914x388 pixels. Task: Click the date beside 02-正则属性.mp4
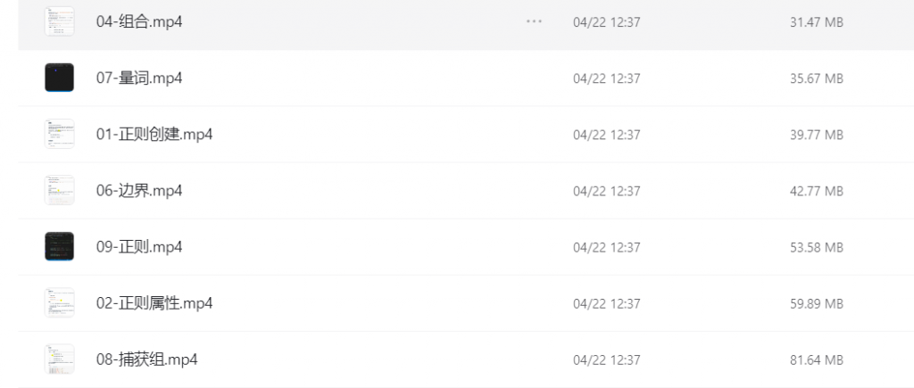[x=606, y=303]
